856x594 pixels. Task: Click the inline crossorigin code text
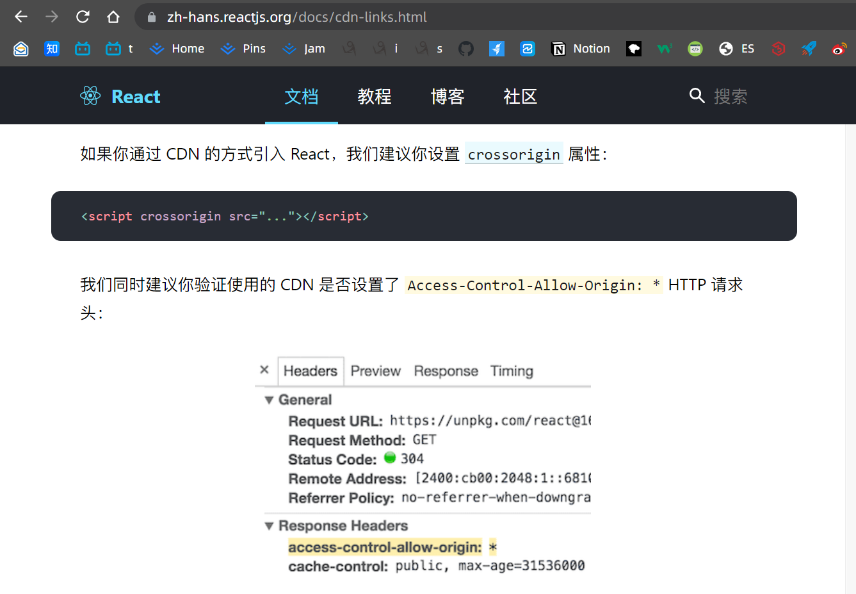click(513, 154)
